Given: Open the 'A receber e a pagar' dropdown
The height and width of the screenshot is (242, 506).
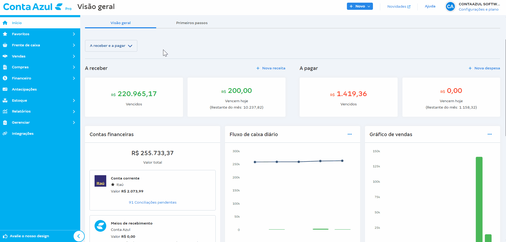Looking at the screenshot, I should [111, 46].
